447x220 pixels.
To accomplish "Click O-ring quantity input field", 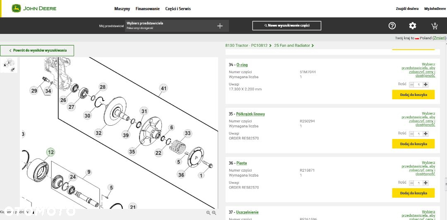I will click(x=418, y=85).
